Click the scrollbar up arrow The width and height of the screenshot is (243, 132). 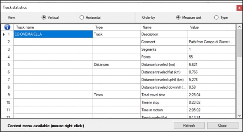pyautogui.click(x=239, y=27)
